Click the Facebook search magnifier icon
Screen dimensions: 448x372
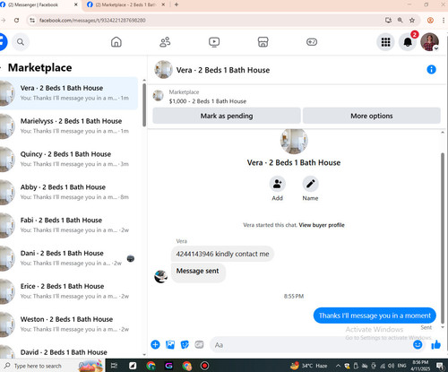pos(21,42)
